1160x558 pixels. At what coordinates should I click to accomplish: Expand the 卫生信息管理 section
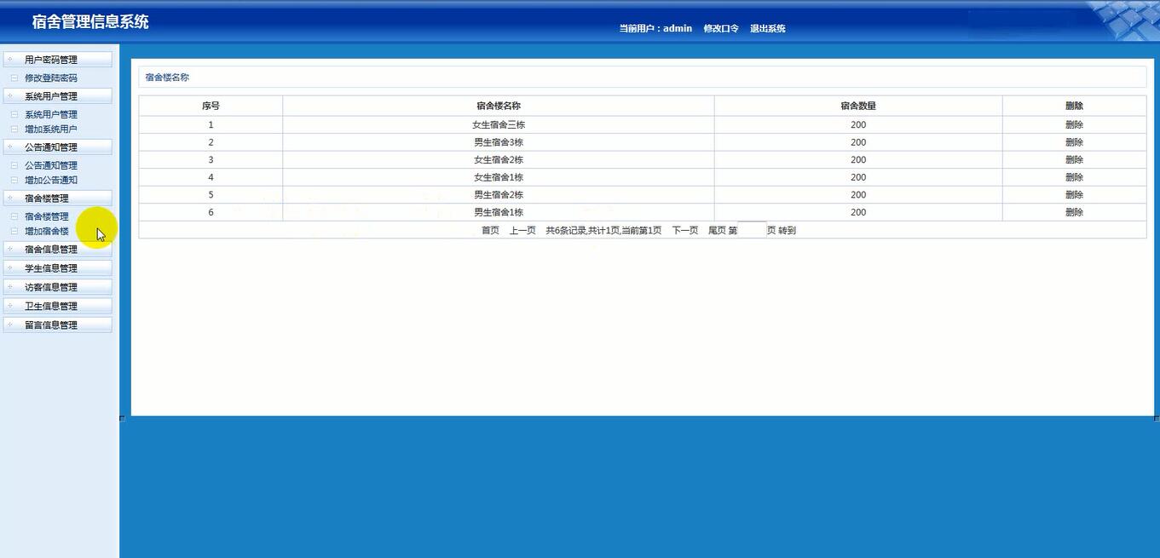[x=57, y=306]
